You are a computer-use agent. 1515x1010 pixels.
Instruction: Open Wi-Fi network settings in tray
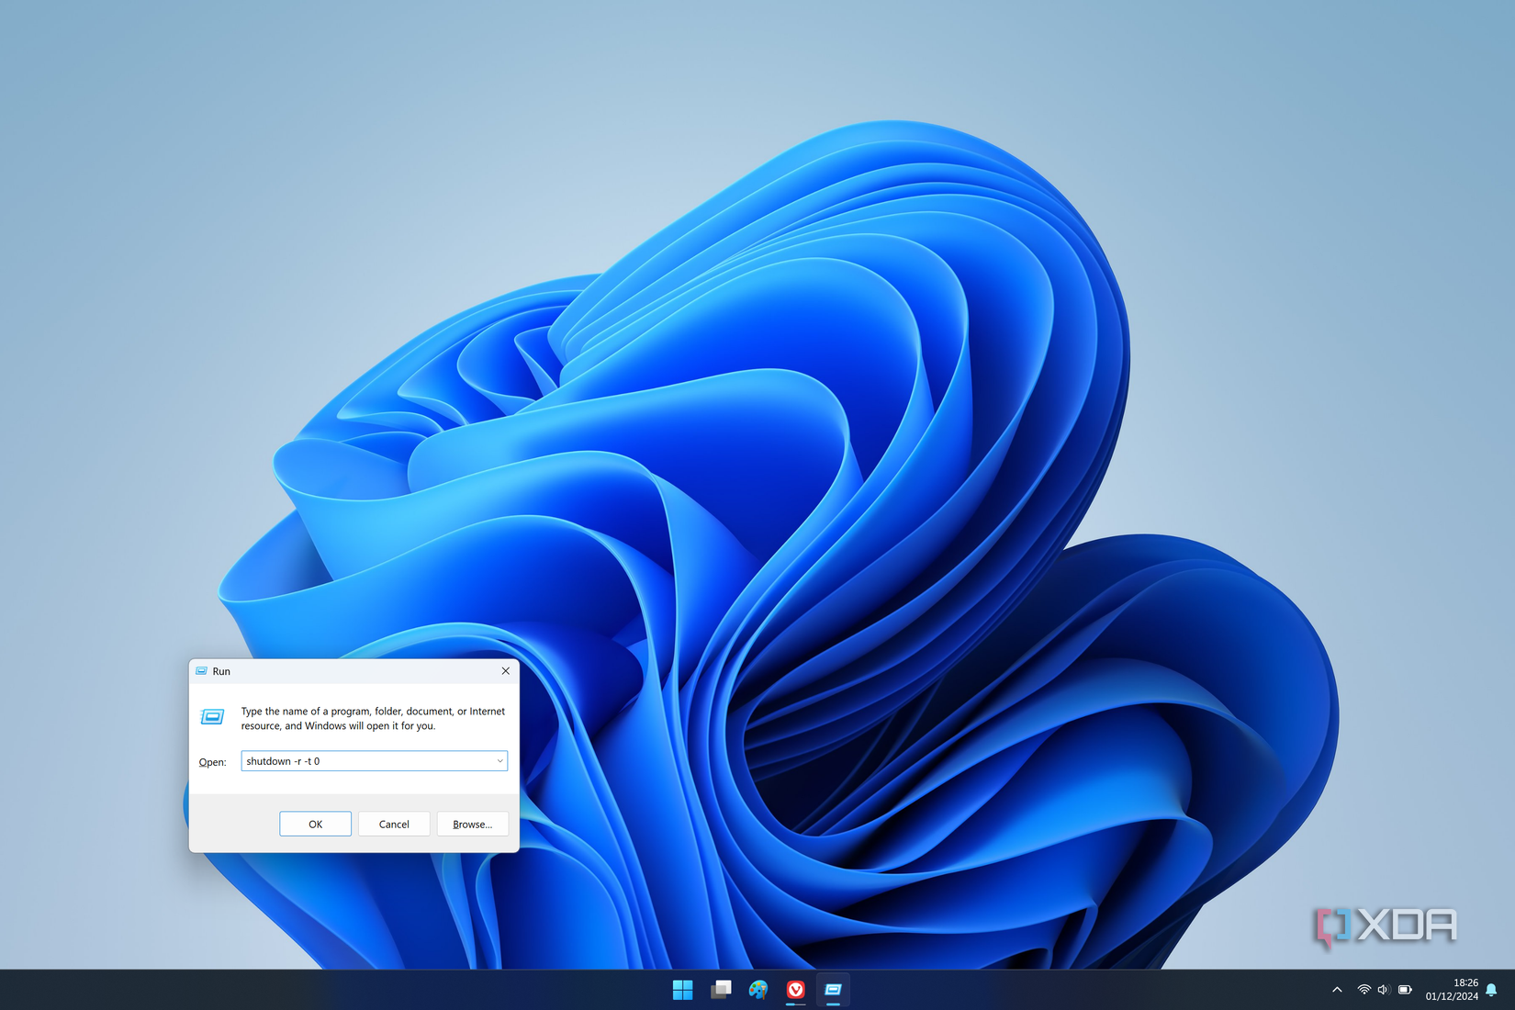1363,990
